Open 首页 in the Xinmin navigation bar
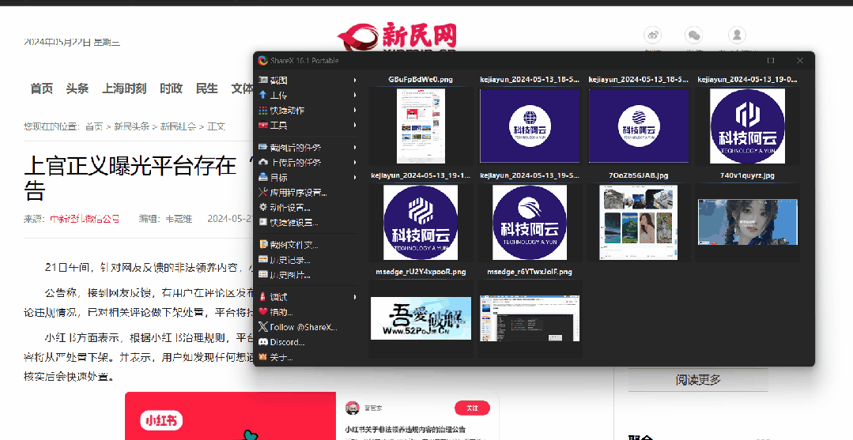Screen dimensions: 853x440 point(42,88)
